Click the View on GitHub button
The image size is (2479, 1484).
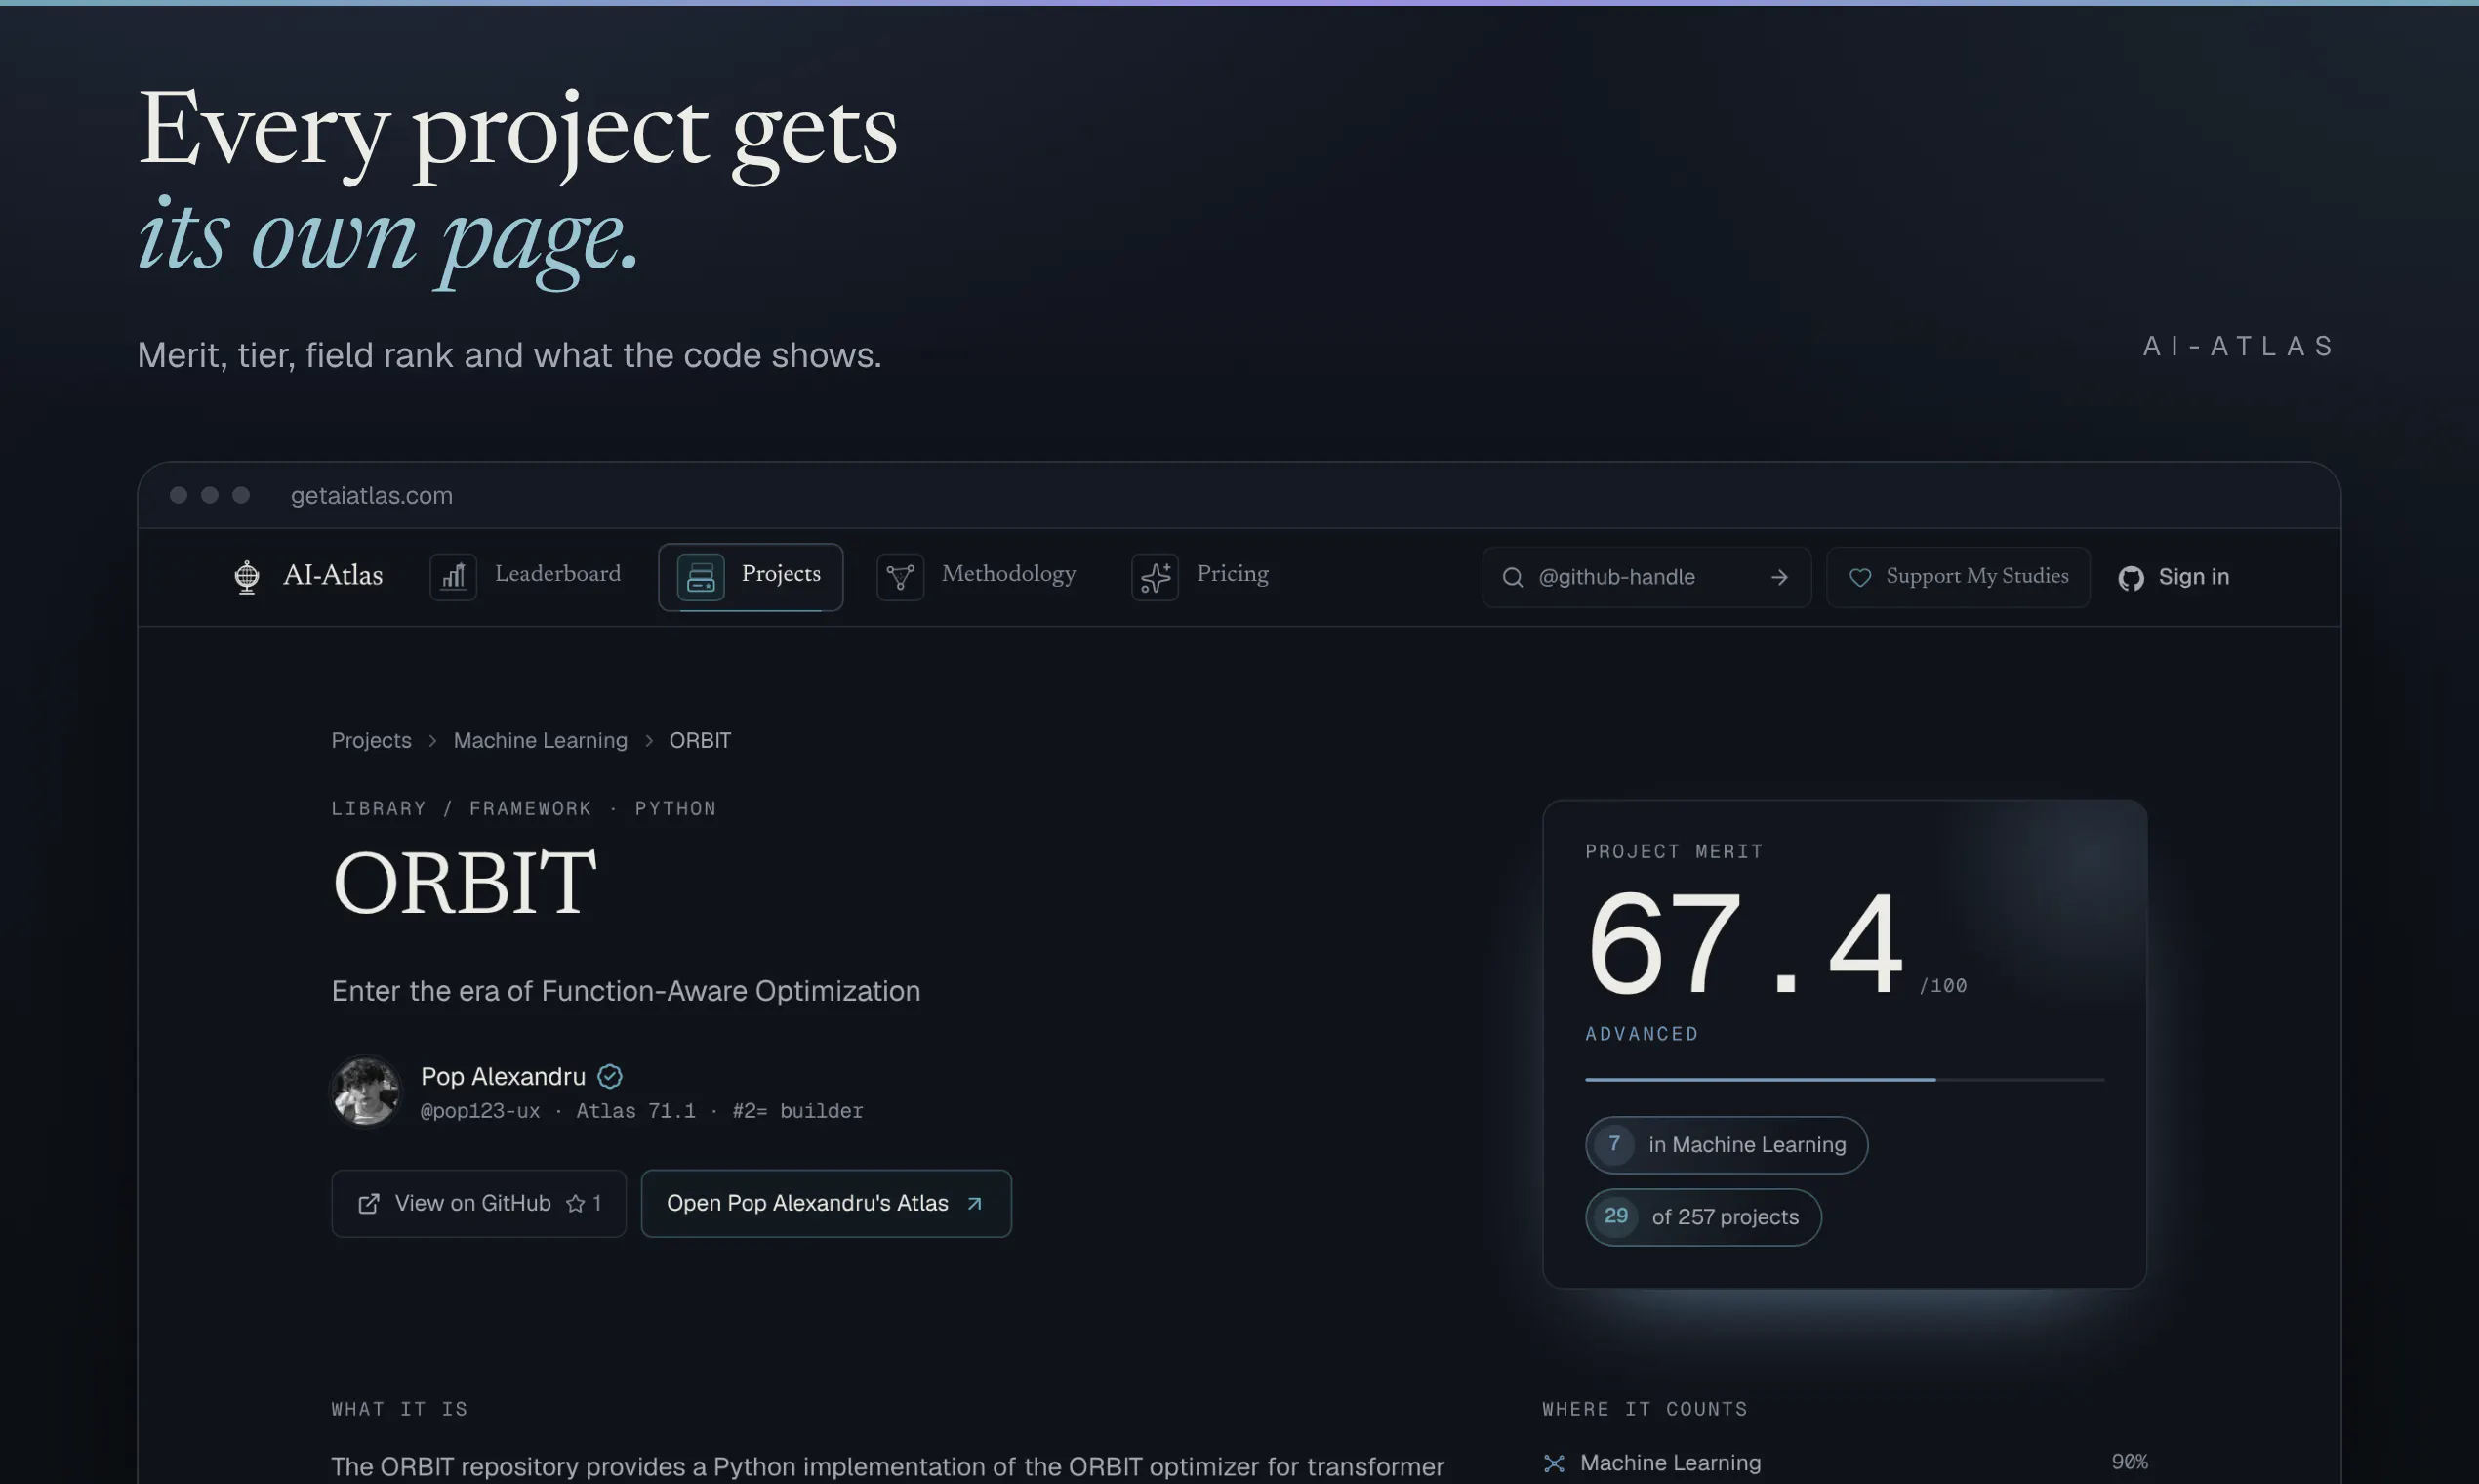(x=479, y=1203)
